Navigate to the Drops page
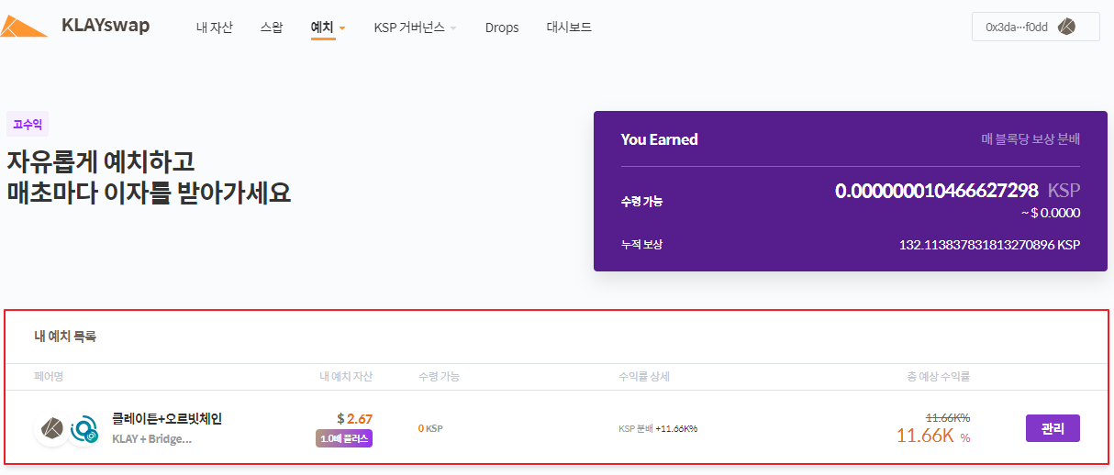 coord(502,28)
